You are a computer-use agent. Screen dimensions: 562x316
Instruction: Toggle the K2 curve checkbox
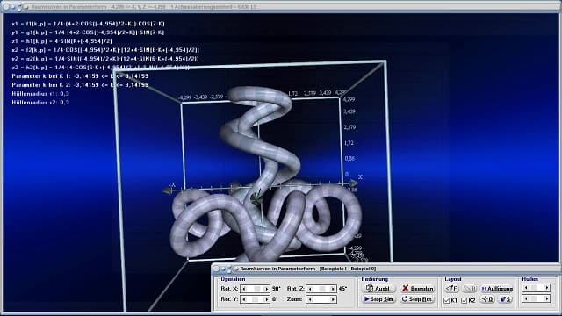(x=465, y=300)
